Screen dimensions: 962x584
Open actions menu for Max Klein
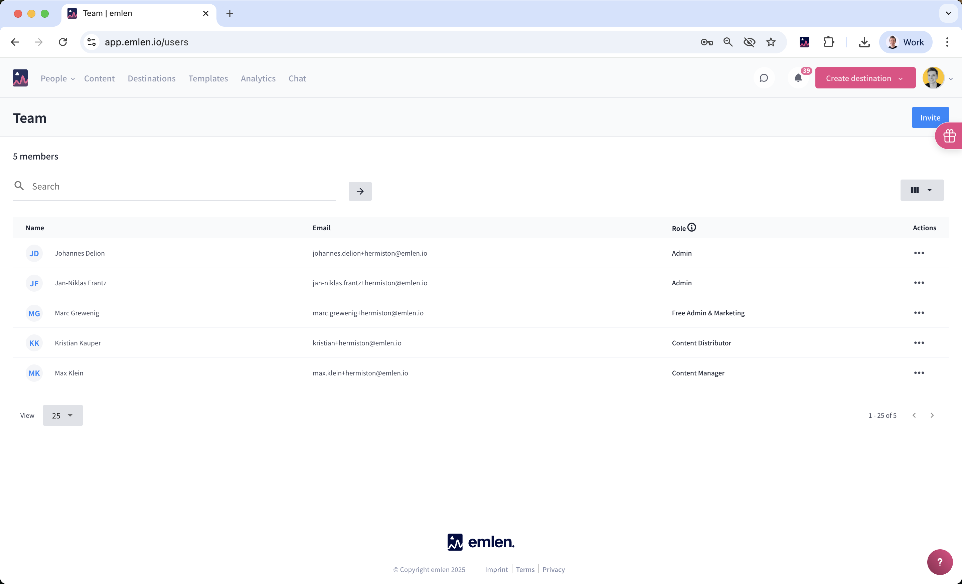point(919,373)
